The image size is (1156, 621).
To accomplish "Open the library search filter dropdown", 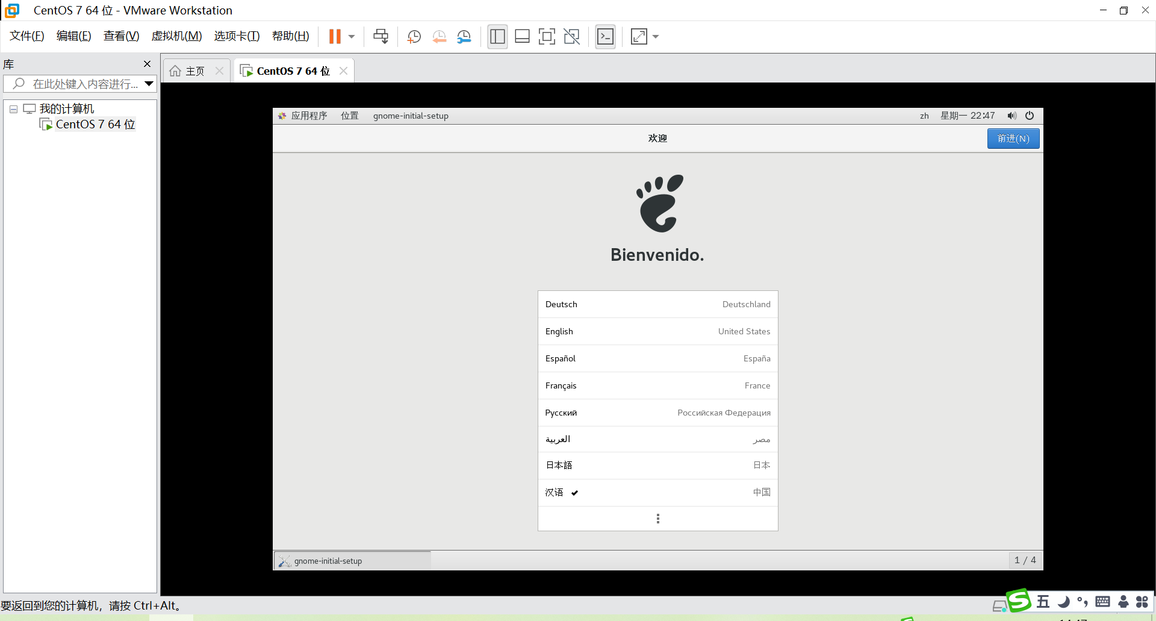I will point(149,84).
